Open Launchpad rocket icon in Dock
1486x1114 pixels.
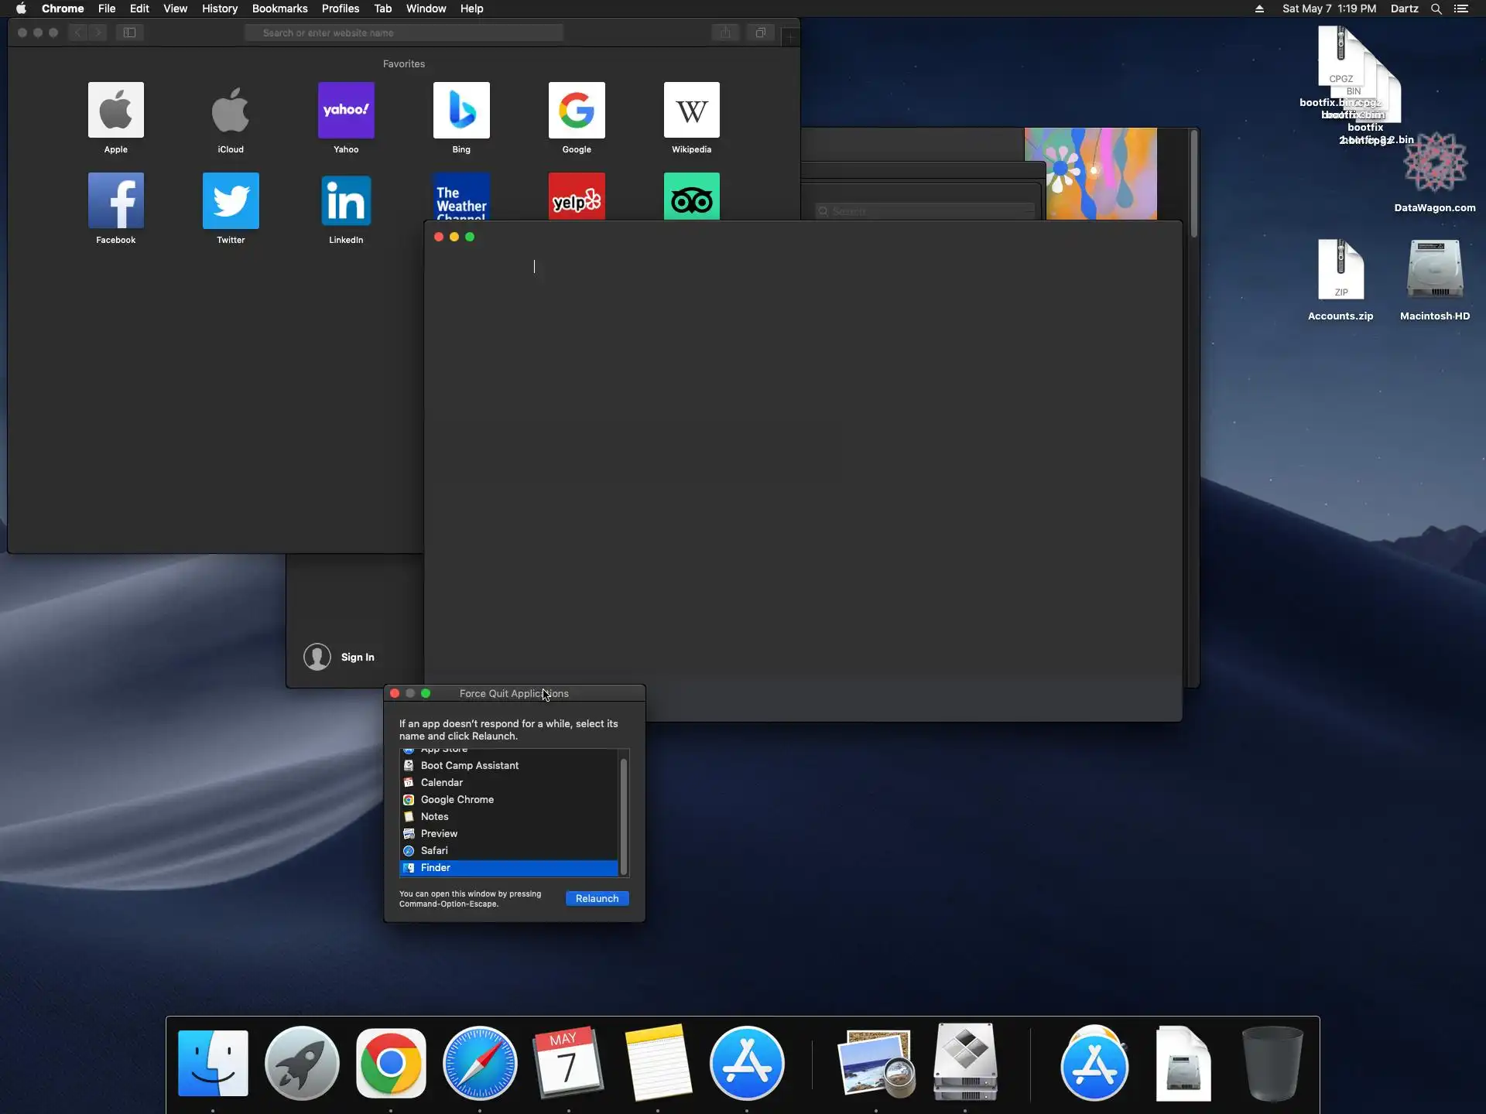click(302, 1063)
